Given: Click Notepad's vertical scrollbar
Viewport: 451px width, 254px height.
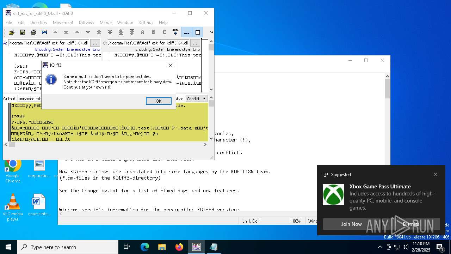Looking at the screenshot, I should (387, 141).
